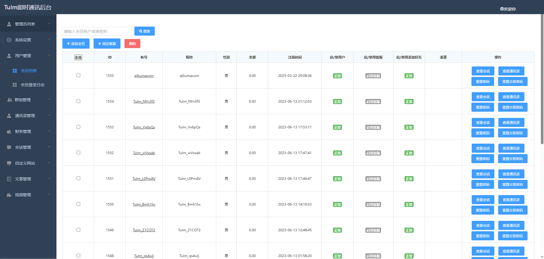This screenshot has height=259, width=544.
Task: Click the administrator list person icon
Action: (x=9, y=24)
